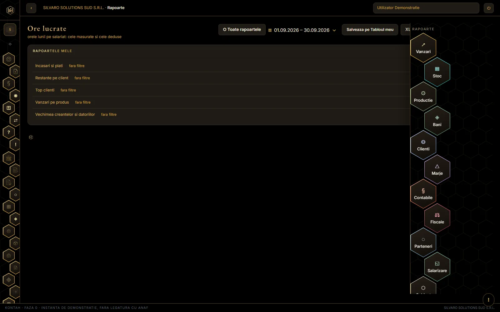The height and width of the screenshot is (312, 500).
Task: Open the Vanzari reports hexagon
Action: click(x=423, y=48)
